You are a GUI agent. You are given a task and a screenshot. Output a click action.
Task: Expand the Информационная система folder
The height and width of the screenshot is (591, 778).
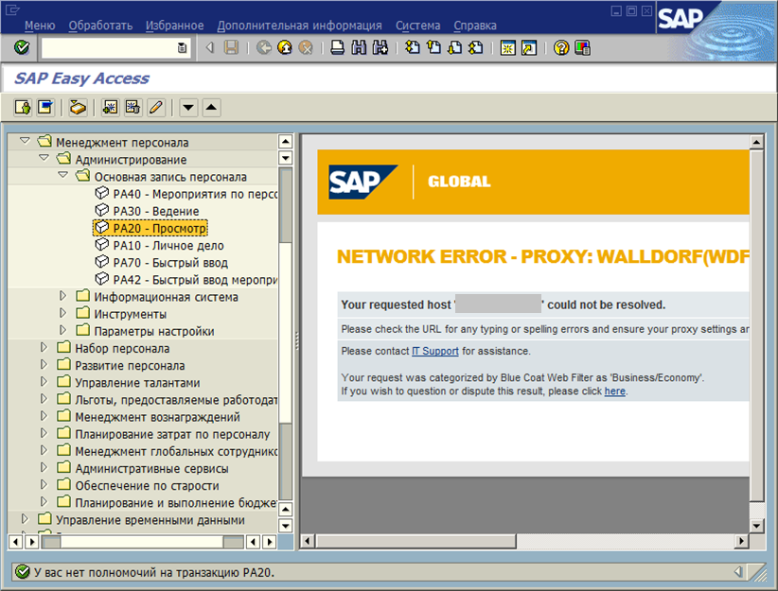click(x=63, y=296)
